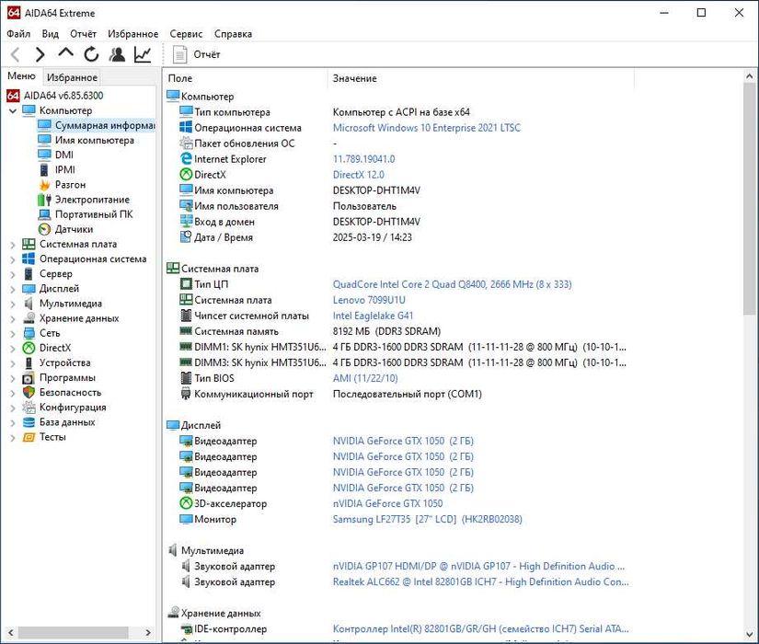Expand the Хранение данных tree node

(x=12, y=318)
